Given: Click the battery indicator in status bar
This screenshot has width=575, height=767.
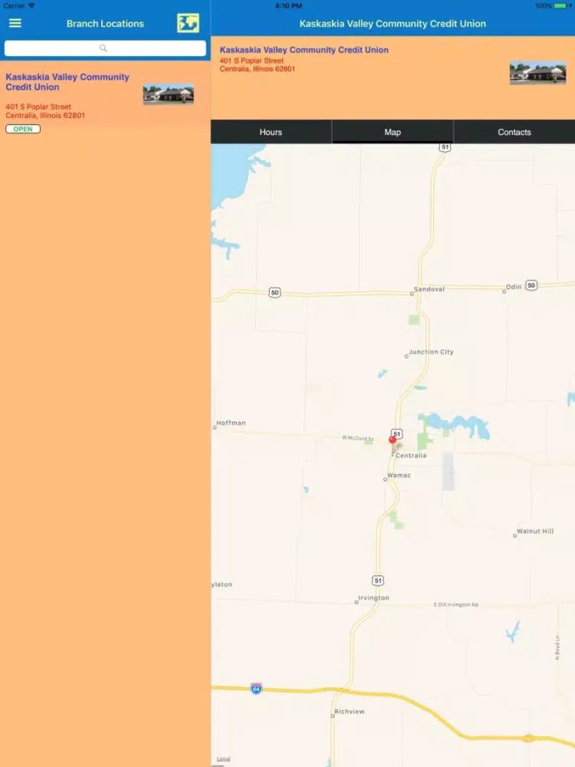Looking at the screenshot, I should pos(562,6).
